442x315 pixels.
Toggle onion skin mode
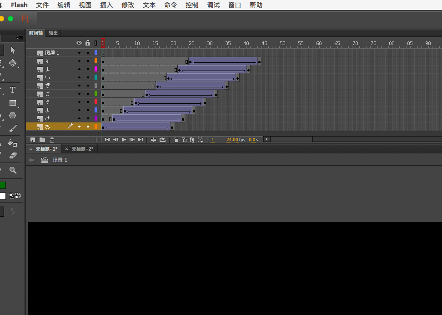[x=176, y=140]
